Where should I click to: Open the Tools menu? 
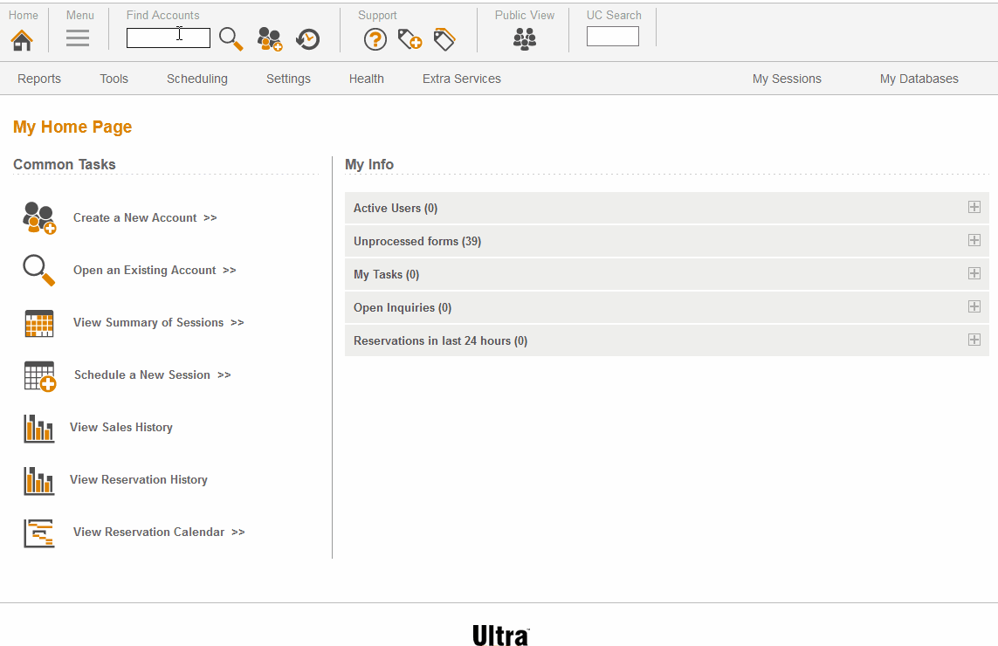(x=114, y=79)
